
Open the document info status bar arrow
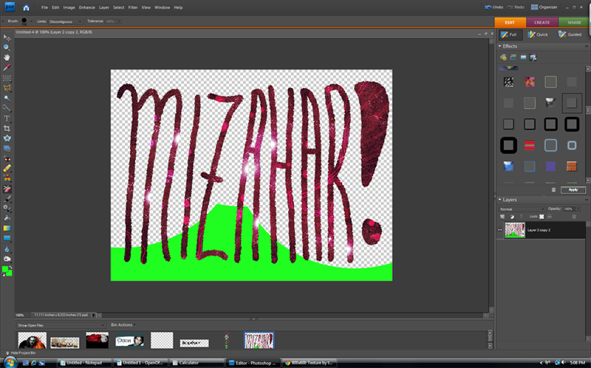coord(94,316)
